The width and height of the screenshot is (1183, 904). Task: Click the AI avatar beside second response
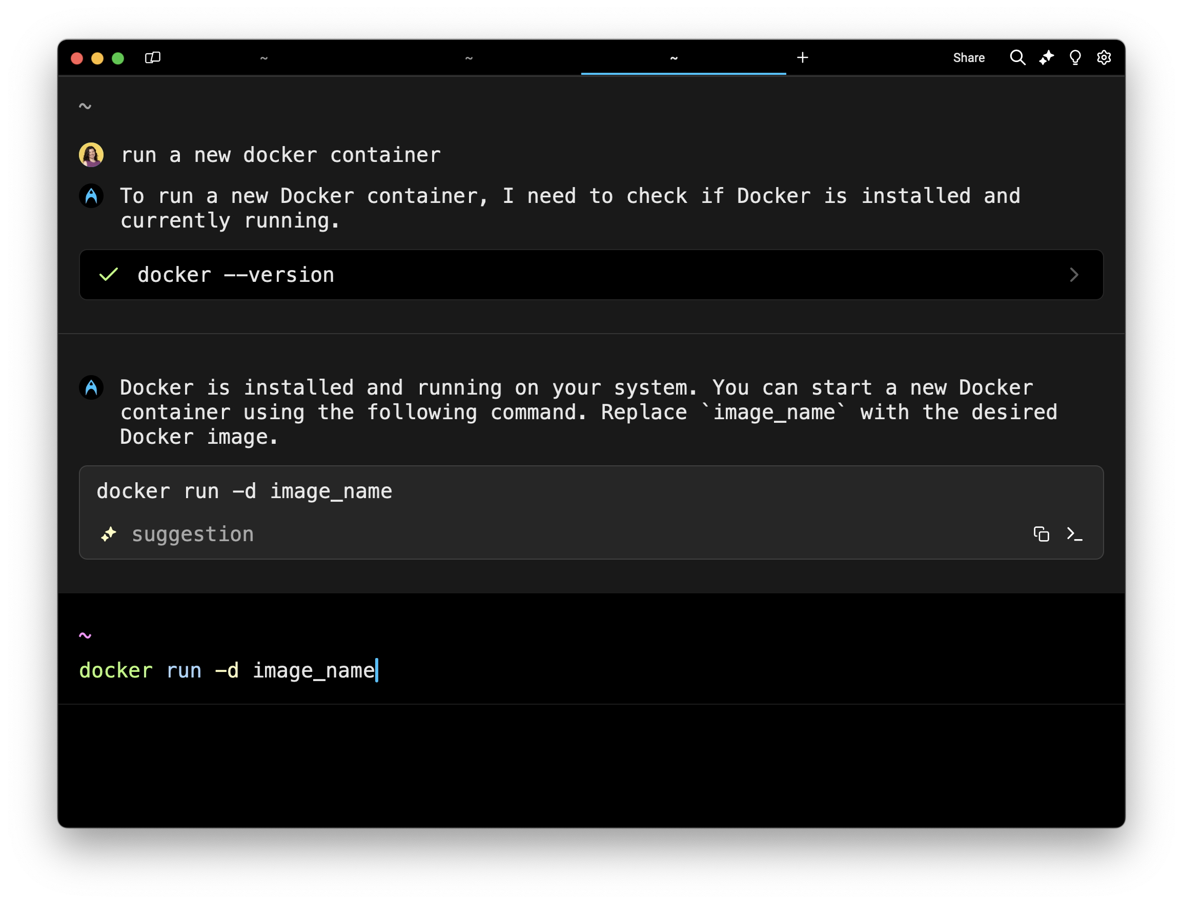coord(92,387)
